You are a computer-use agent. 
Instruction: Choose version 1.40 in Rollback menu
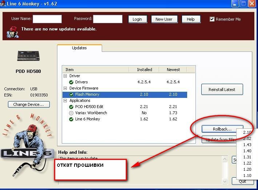pos(247,151)
